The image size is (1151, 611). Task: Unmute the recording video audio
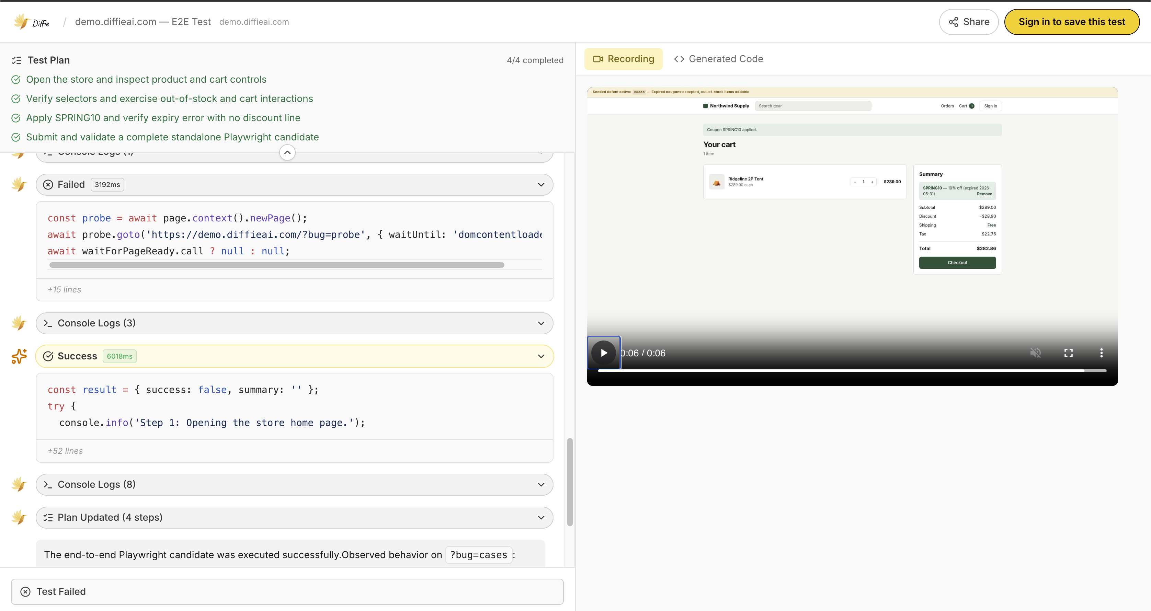1035,353
